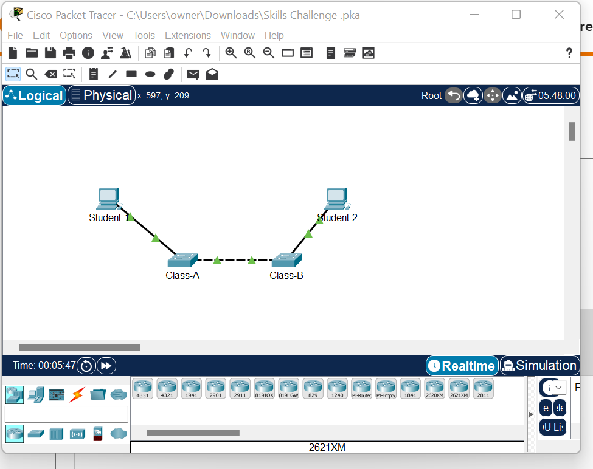
Task: Open the Edit menu
Action: (x=41, y=35)
